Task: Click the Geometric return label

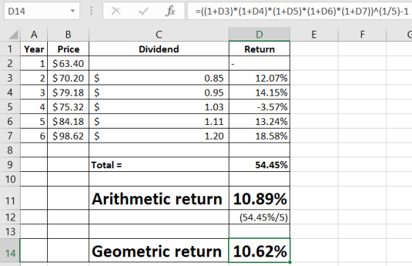Action: pos(159,251)
